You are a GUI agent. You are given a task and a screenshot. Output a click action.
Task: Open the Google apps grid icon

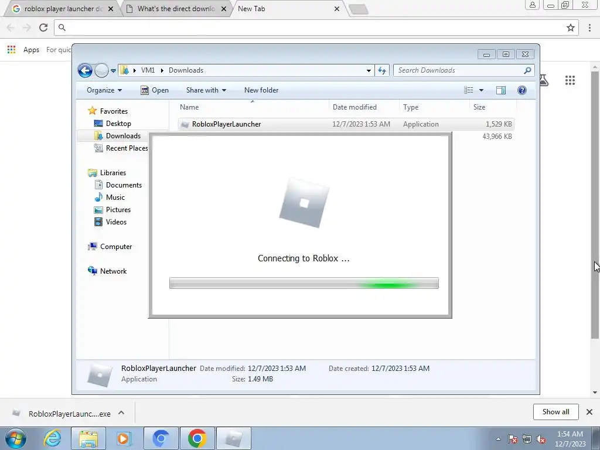(x=570, y=80)
